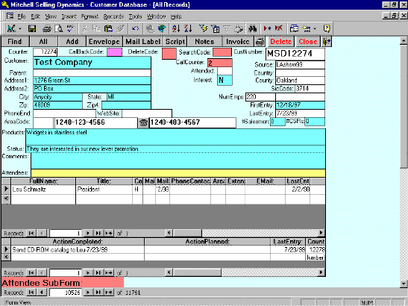The width and height of the screenshot is (408, 306).
Task: Click the Invoice button
Action: pos(238,41)
